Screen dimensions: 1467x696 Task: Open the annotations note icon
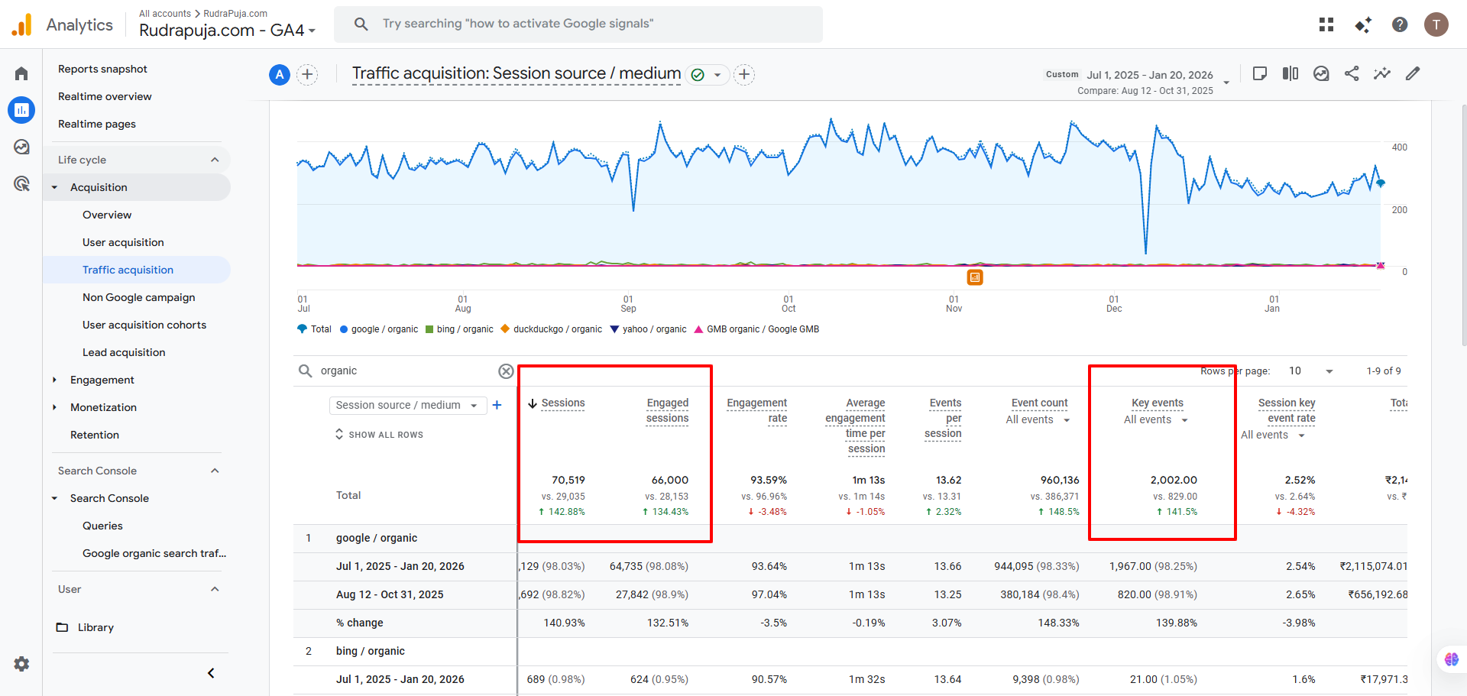1260,73
